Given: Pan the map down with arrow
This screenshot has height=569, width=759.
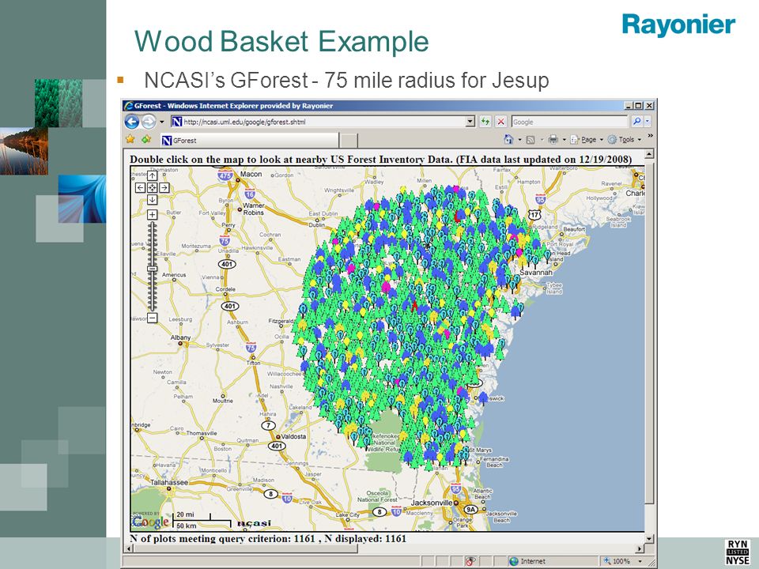Looking at the screenshot, I should [x=152, y=199].
